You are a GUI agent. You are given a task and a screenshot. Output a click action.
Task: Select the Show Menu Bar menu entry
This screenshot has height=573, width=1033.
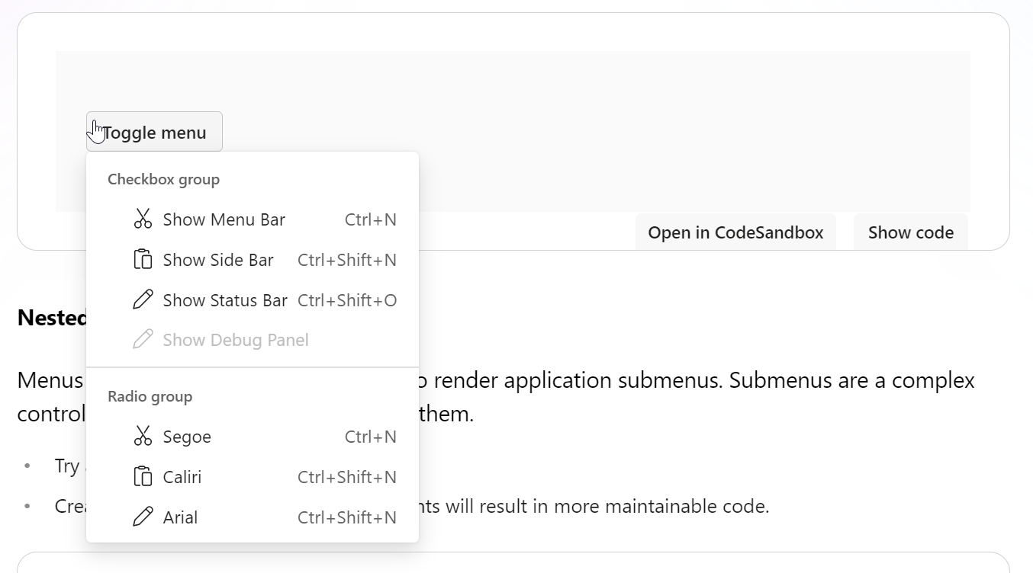tap(224, 219)
